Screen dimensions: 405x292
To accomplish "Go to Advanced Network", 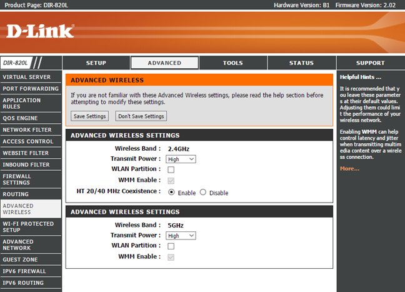I will point(31,244).
